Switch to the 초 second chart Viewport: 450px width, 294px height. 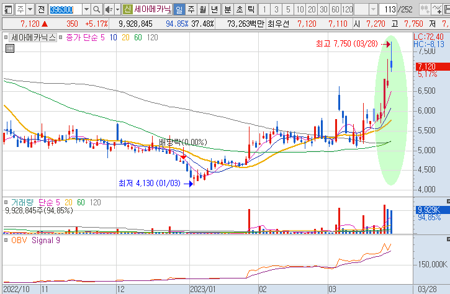coord(240,10)
